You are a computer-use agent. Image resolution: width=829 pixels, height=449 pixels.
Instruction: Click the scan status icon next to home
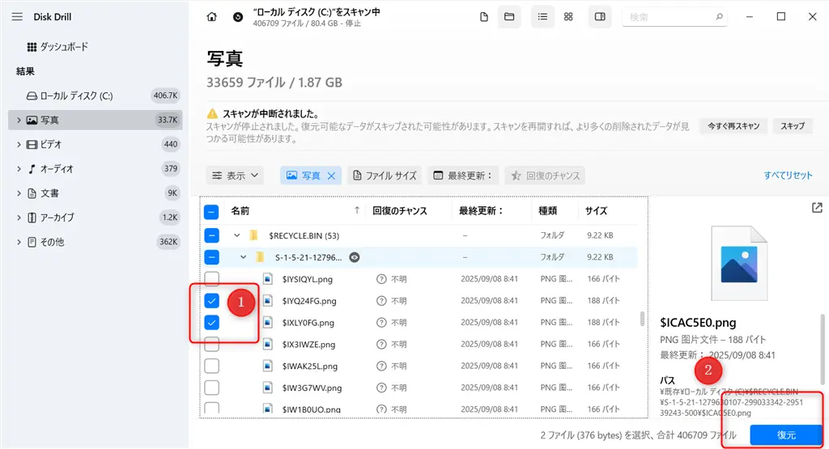pos(238,17)
